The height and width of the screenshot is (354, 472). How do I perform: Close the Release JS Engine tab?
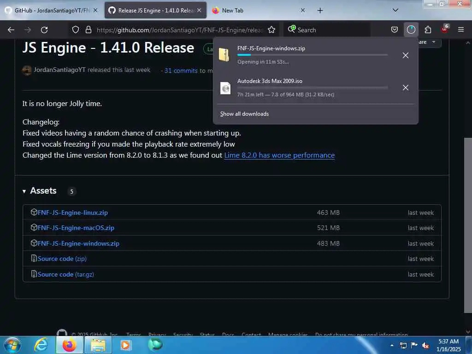pyautogui.click(x=199, y=10)
